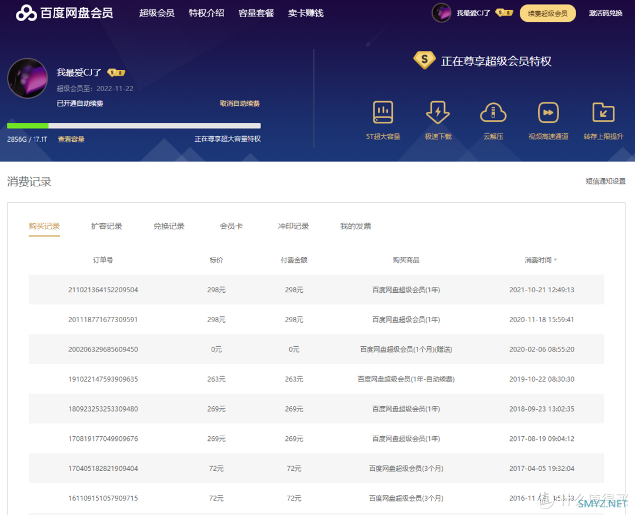Click the large profile avatar picture
Viewport: 635px width, 515px height.
[x=27, y=78]
